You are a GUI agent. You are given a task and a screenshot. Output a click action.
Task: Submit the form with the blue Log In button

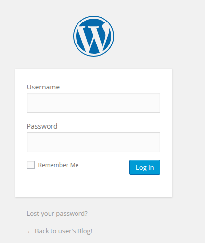(x=145, y=167)
